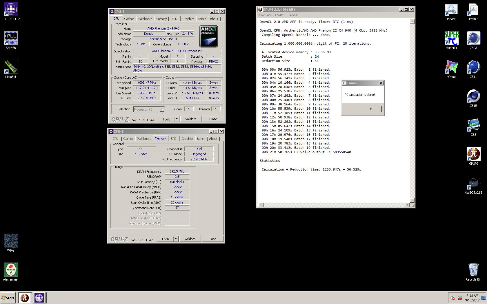Click the GPUPI title bar app icon
The width and height of the screenshot is (487, 304).
click(x=260, y=10)
